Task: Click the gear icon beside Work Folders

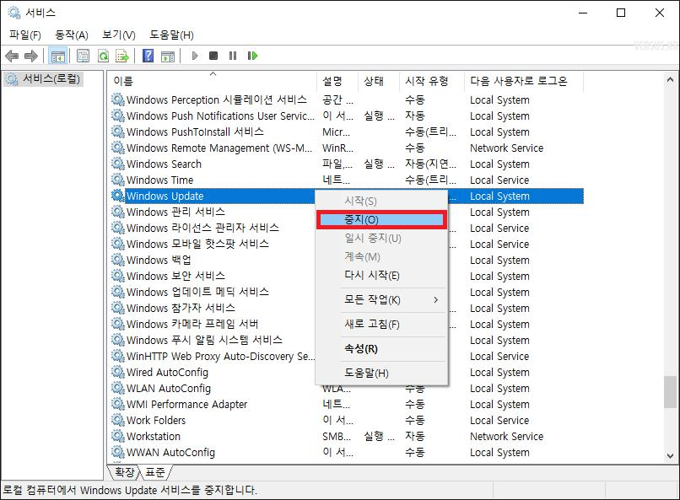Action: click(117, 420)
